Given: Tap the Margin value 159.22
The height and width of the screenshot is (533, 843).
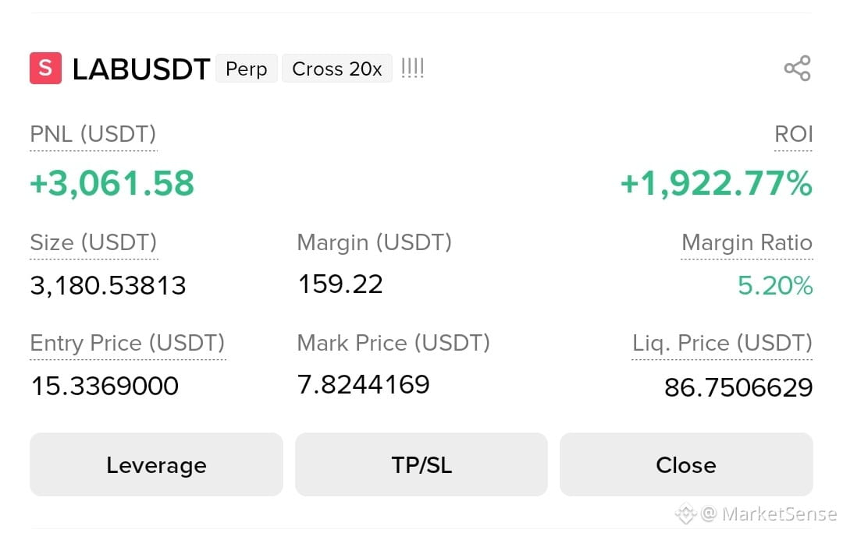Looking at the screenshot, I should (340, 284).
